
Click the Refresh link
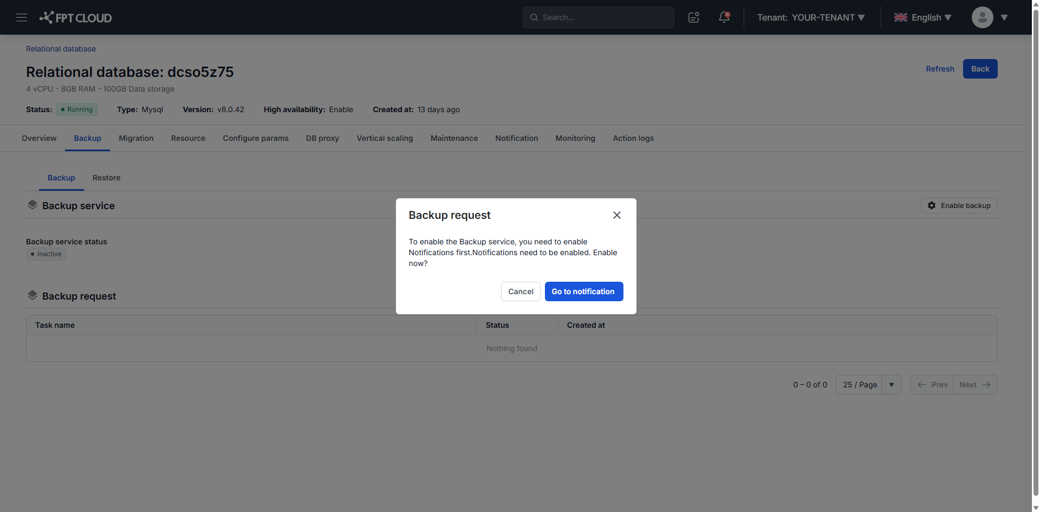click(940, 69)
